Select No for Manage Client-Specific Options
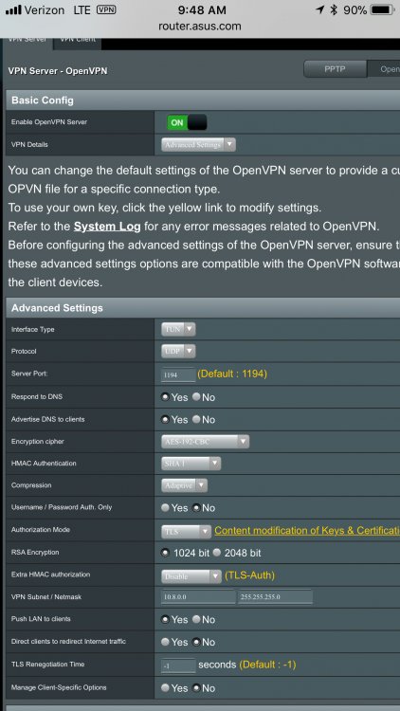The image size is (400, 711). [x=196, y=688]
